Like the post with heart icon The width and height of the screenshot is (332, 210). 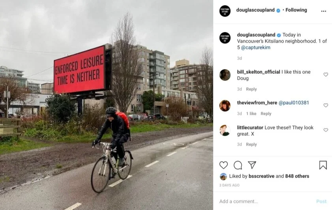click(x=223, y=165)
